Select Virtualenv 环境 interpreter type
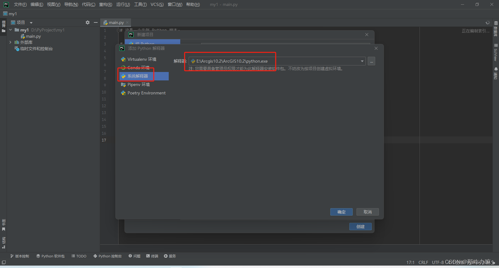The width and height of the screenshot is (499, 268). tap(144, 59)
